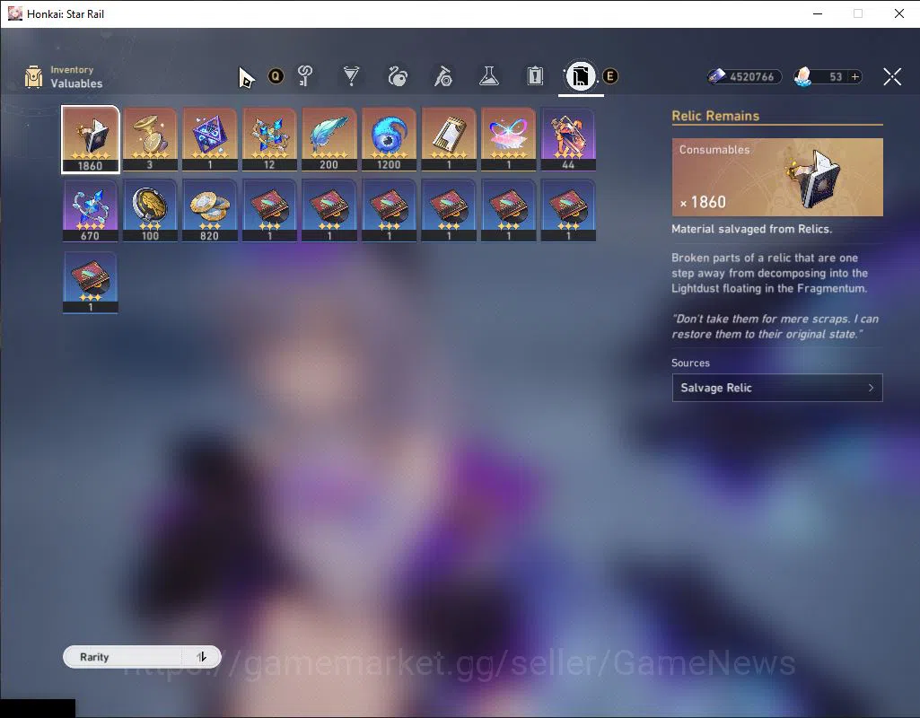
Task: Switch to the funnel-shaped materials tab icon
Action: 351,75
